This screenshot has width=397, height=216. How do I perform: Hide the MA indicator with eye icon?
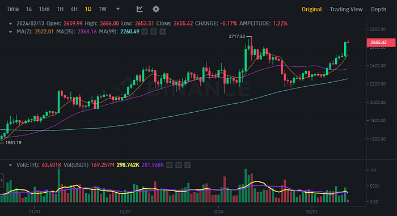pyautogui.click(x=145, y=32)
